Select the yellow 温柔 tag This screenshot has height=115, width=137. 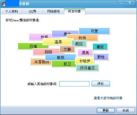point(58,42)
